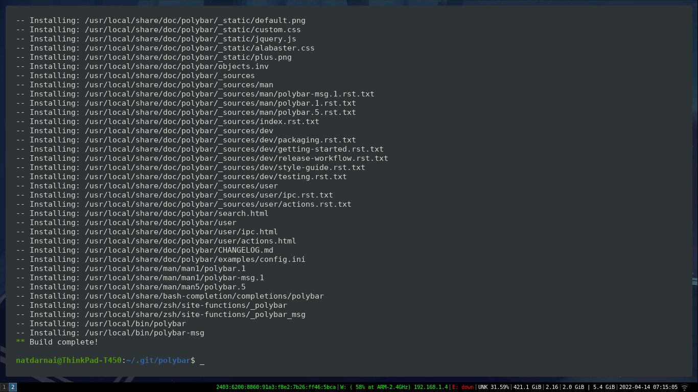
Task: Click the dev/testing.rst.txt install line
Action: 181,177
